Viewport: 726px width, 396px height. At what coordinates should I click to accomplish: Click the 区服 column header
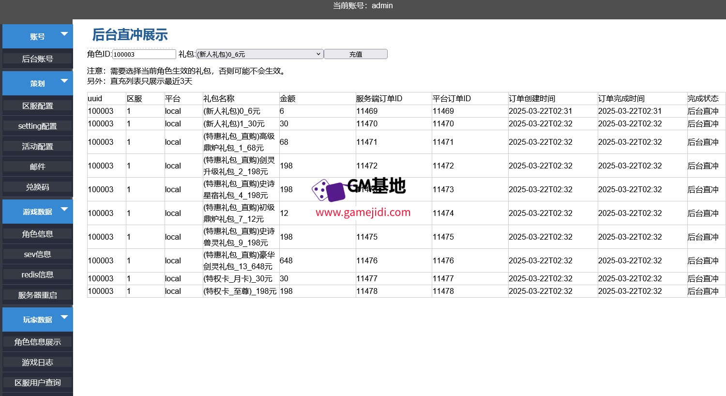[x=145, y=99]
